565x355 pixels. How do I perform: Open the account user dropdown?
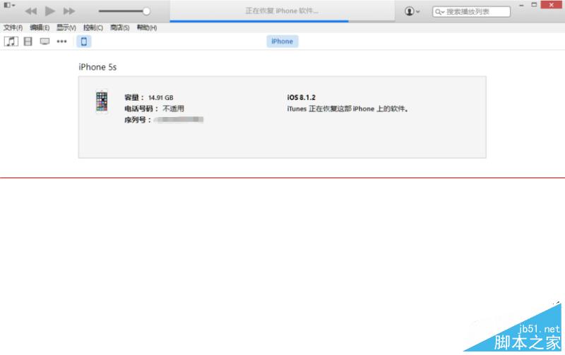(412, 11)
